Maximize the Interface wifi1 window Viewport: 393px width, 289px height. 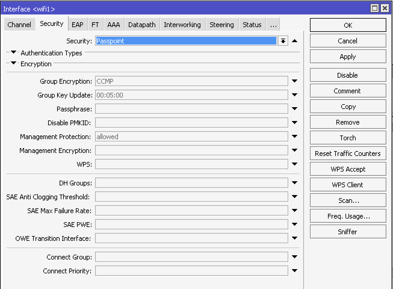point(375,8)
